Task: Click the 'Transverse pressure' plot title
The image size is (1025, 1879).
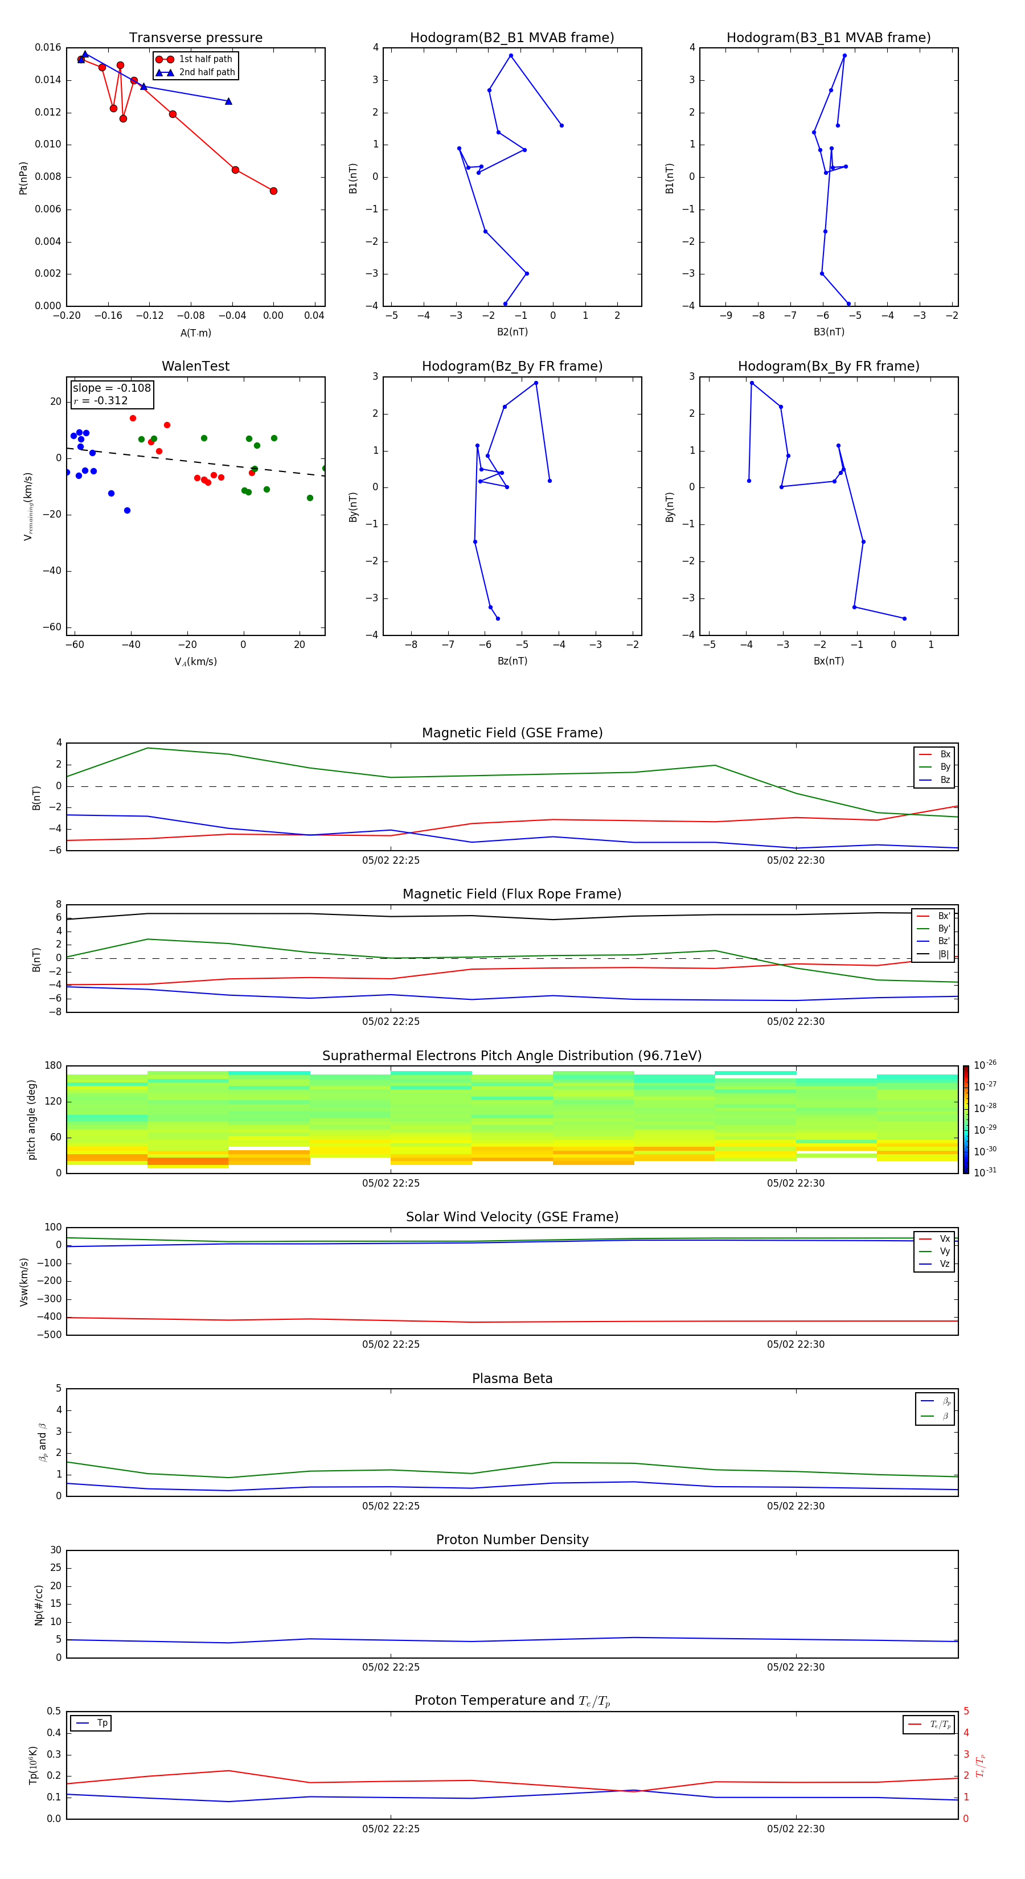Action: pyautogui.click(x=195, y=38)
